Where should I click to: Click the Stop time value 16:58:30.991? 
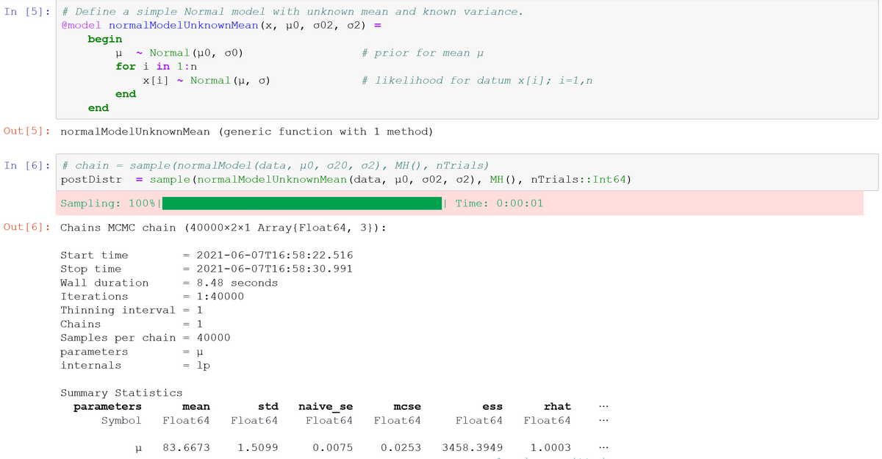pos(275,269)
